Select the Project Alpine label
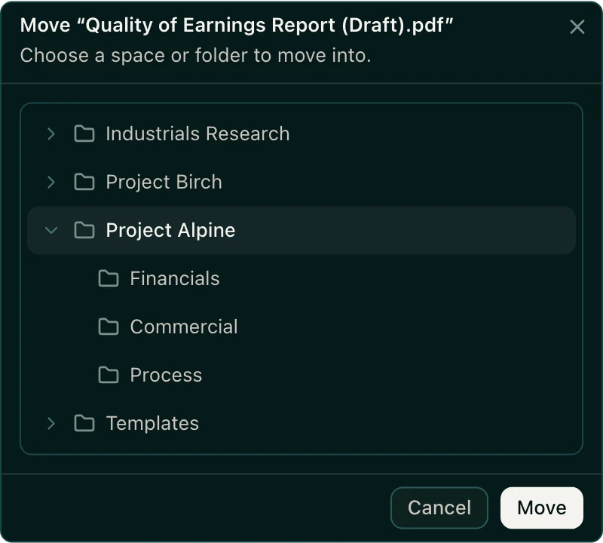Viewport: 603px width, 543px height. click(x=170, y=231)
